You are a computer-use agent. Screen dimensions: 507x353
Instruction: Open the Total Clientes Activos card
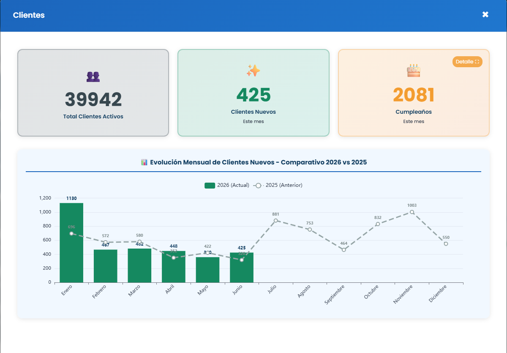[93, 93]
